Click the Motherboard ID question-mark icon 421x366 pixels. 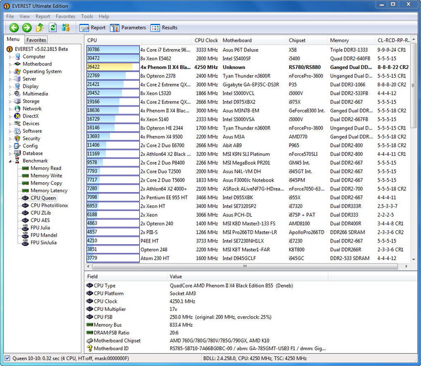pyautogui.click(x=90, y=348)
